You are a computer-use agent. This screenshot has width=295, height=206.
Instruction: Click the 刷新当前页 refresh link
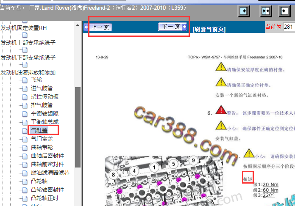point(209,29)
